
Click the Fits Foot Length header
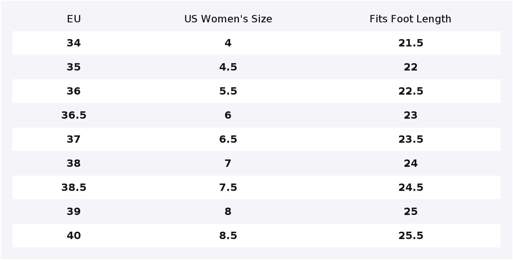point(410,19)
